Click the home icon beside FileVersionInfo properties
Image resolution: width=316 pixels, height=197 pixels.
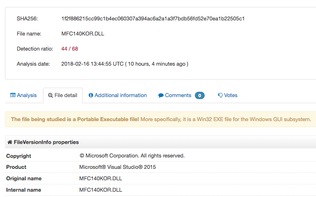pos(10,142)
